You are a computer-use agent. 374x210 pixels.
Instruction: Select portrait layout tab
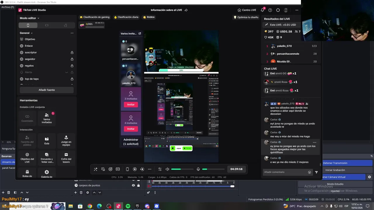28,25
